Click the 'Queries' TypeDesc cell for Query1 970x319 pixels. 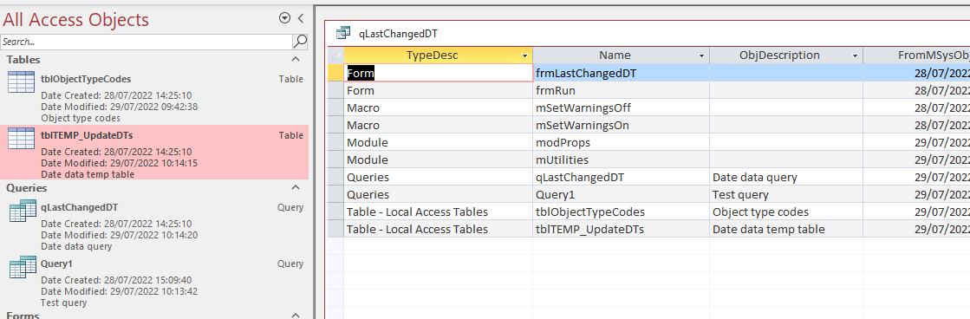coord(438,194)
